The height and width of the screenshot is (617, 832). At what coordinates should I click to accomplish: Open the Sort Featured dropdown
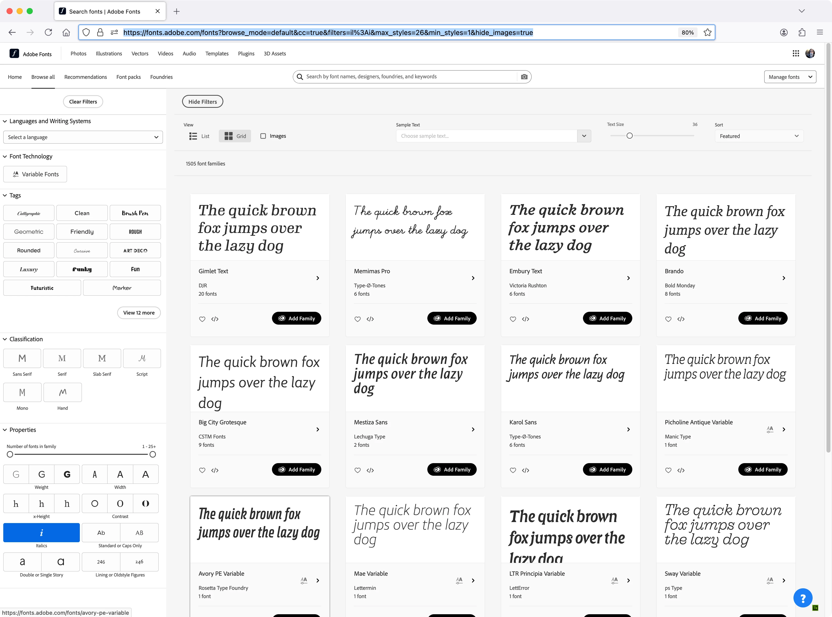tap(759, 136)
